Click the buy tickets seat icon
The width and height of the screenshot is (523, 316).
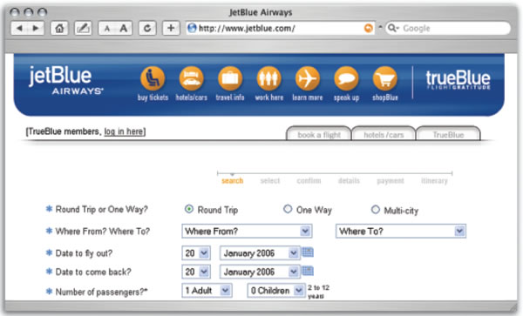[153, 78]
